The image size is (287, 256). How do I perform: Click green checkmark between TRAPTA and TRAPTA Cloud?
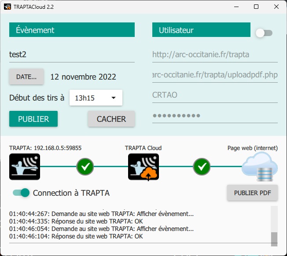85,167
